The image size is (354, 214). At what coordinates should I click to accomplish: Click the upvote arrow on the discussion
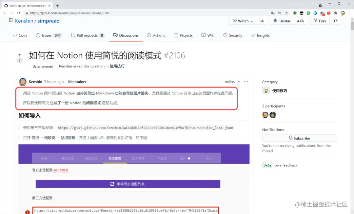pyautogui.click(x=19, y=55)
